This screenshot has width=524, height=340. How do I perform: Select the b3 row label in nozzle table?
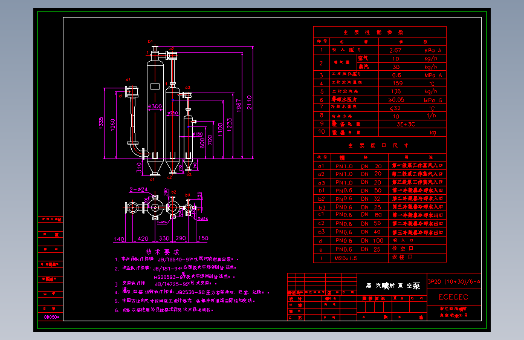tap(322, 208)
